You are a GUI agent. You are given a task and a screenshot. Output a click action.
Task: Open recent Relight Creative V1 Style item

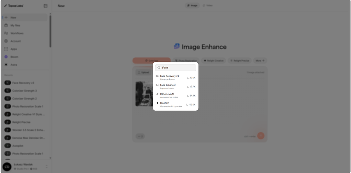pyautogui.click(x=25, y=114)
